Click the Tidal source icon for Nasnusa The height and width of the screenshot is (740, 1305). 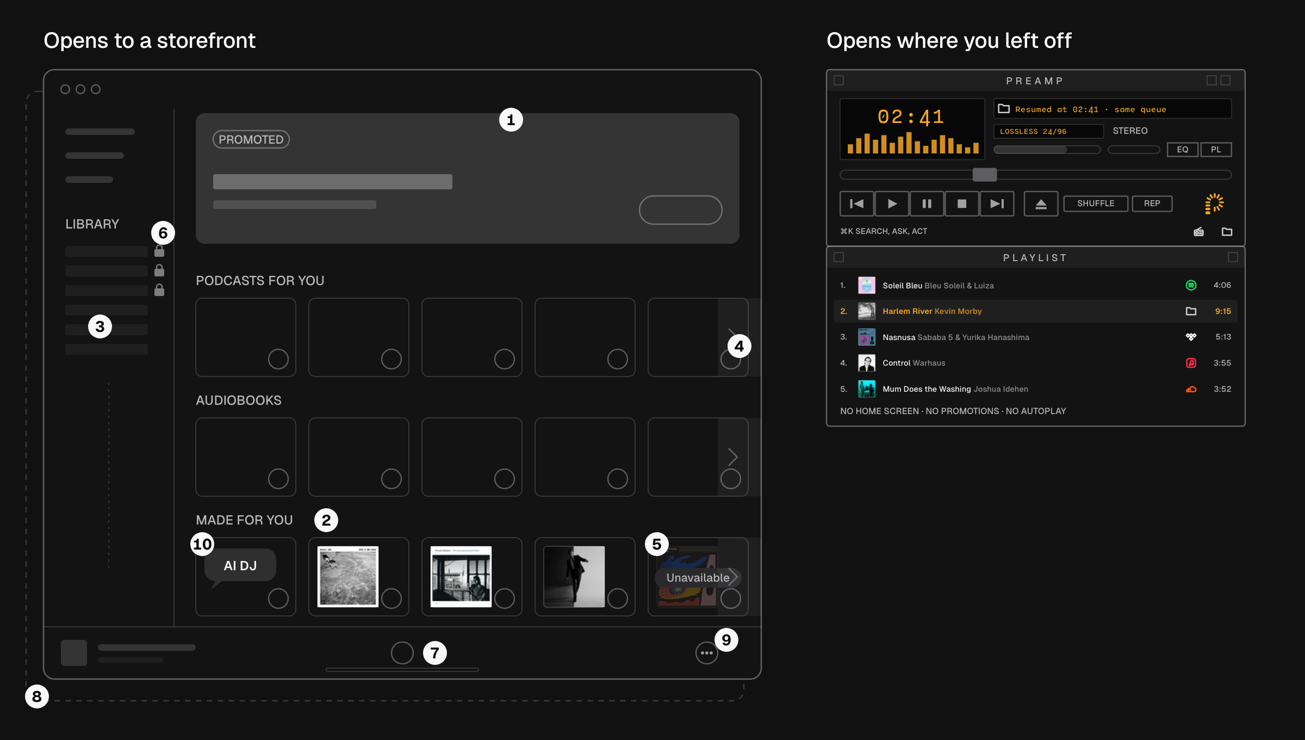[x=1191, y=337]
